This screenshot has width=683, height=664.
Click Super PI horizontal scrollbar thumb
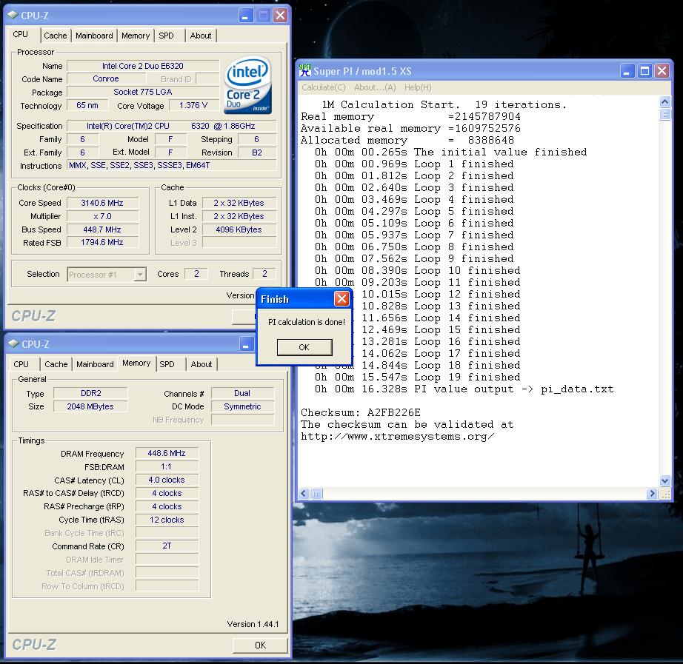pos(316,494)
